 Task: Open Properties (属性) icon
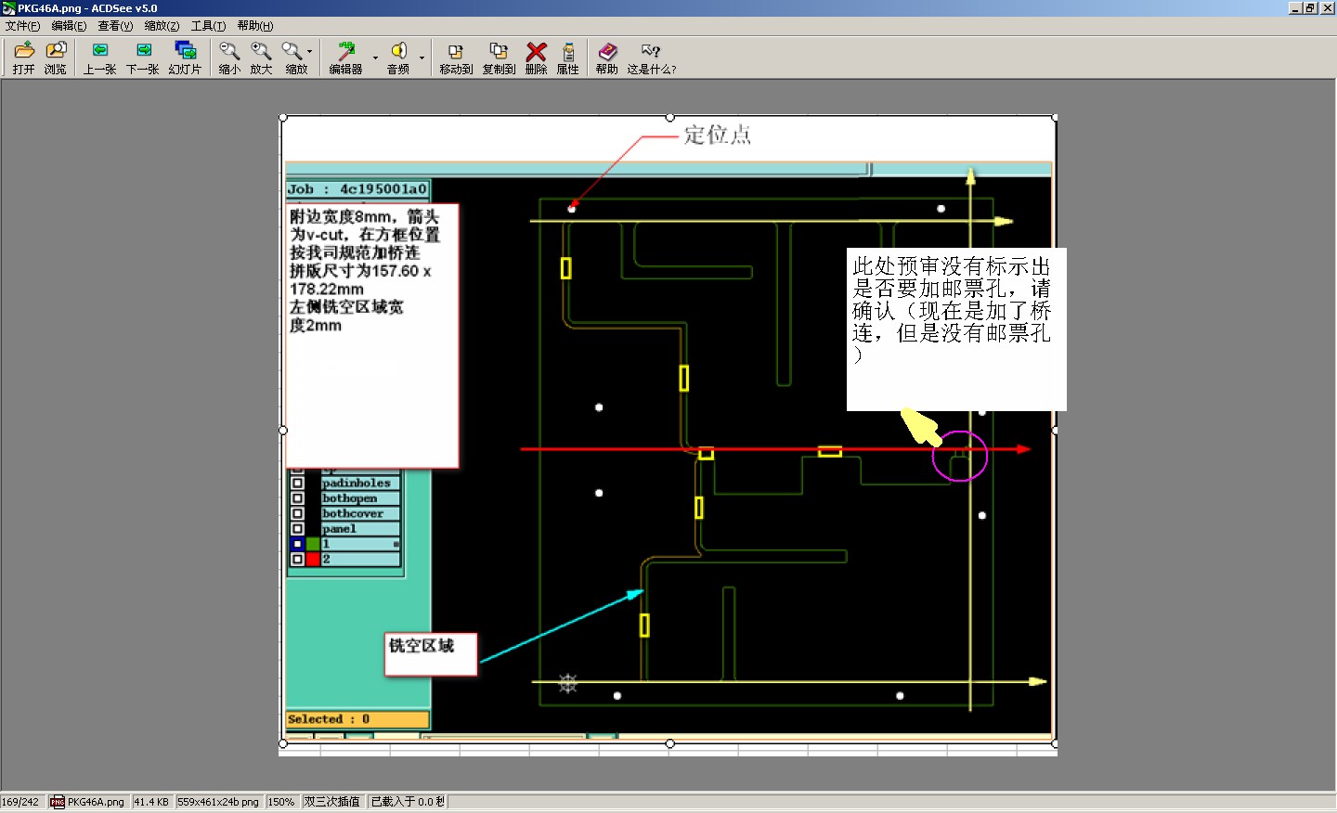pyautogui.click(x=568, y=57)
